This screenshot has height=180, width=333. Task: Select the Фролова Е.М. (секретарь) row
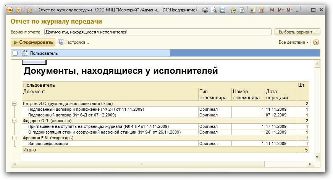click(165, 138)
